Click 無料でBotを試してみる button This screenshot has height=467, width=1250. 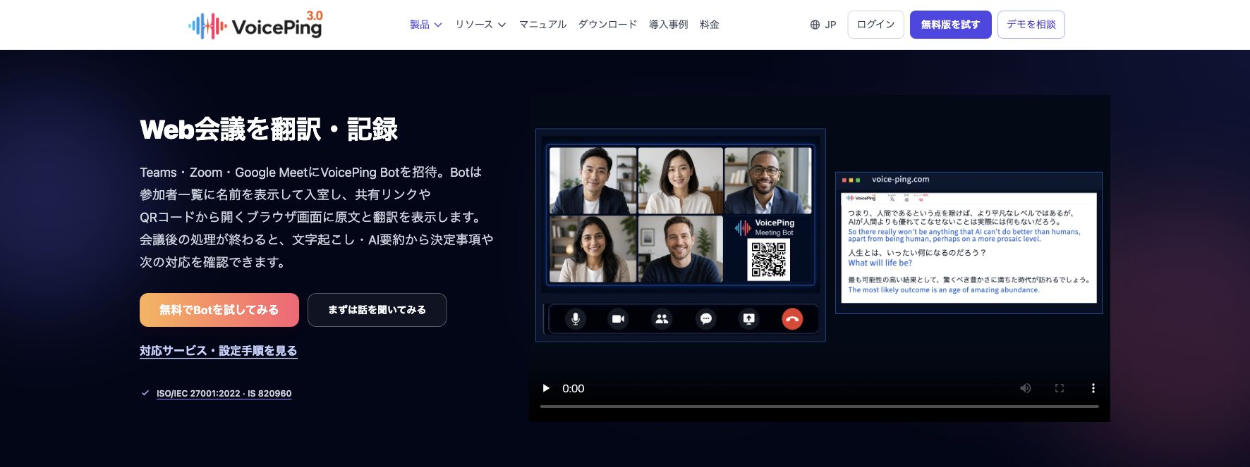(219, 310)
